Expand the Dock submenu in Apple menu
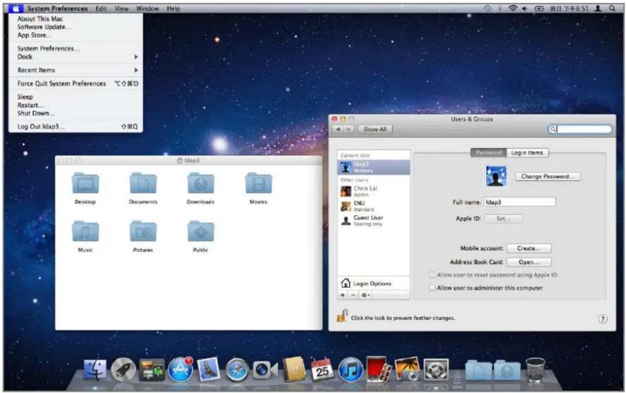This screenshot has height=393, width=626. pyautogui.click(x=76, y=57)
